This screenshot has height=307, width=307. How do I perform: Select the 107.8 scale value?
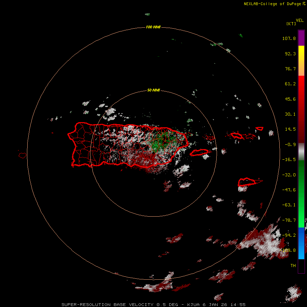289,38
